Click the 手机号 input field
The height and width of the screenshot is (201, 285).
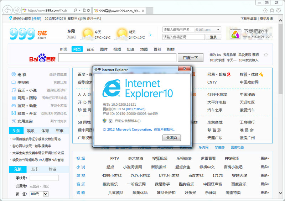tap(44, 178)
